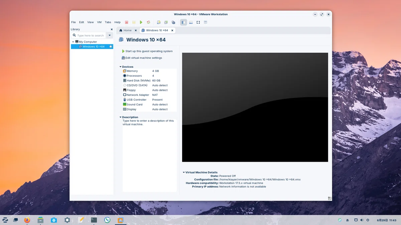The height and width of the screenshot is (225, 401).
Task: Collapse the Virtual Machine Details section
Action: (x=184, y=173)
